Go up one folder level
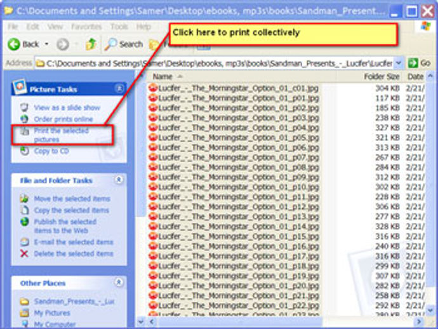Image resolution: width=438 pixels, height=329 pixels. point(91,44)
